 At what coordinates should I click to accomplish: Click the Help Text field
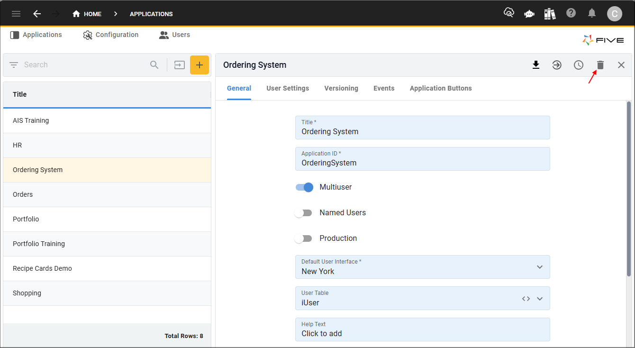423,330
